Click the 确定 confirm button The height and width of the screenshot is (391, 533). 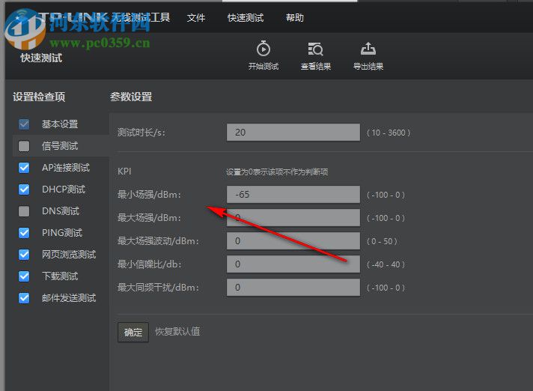pyautogui.click(x=133, y=332)
